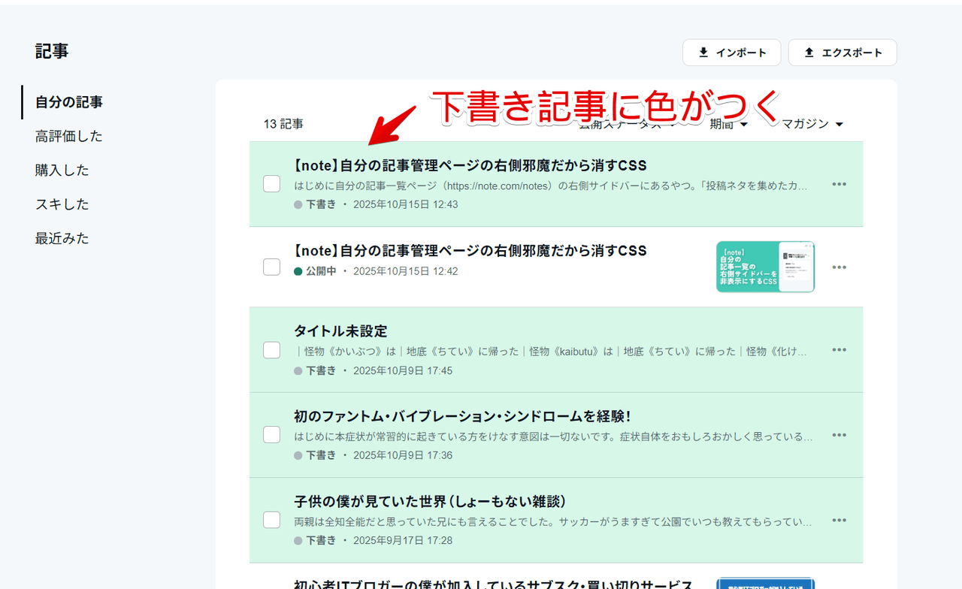The width and height of the screenshot is (962, 589).
Task: Check the box for the first draft CSS article
Action: point(271,184)
